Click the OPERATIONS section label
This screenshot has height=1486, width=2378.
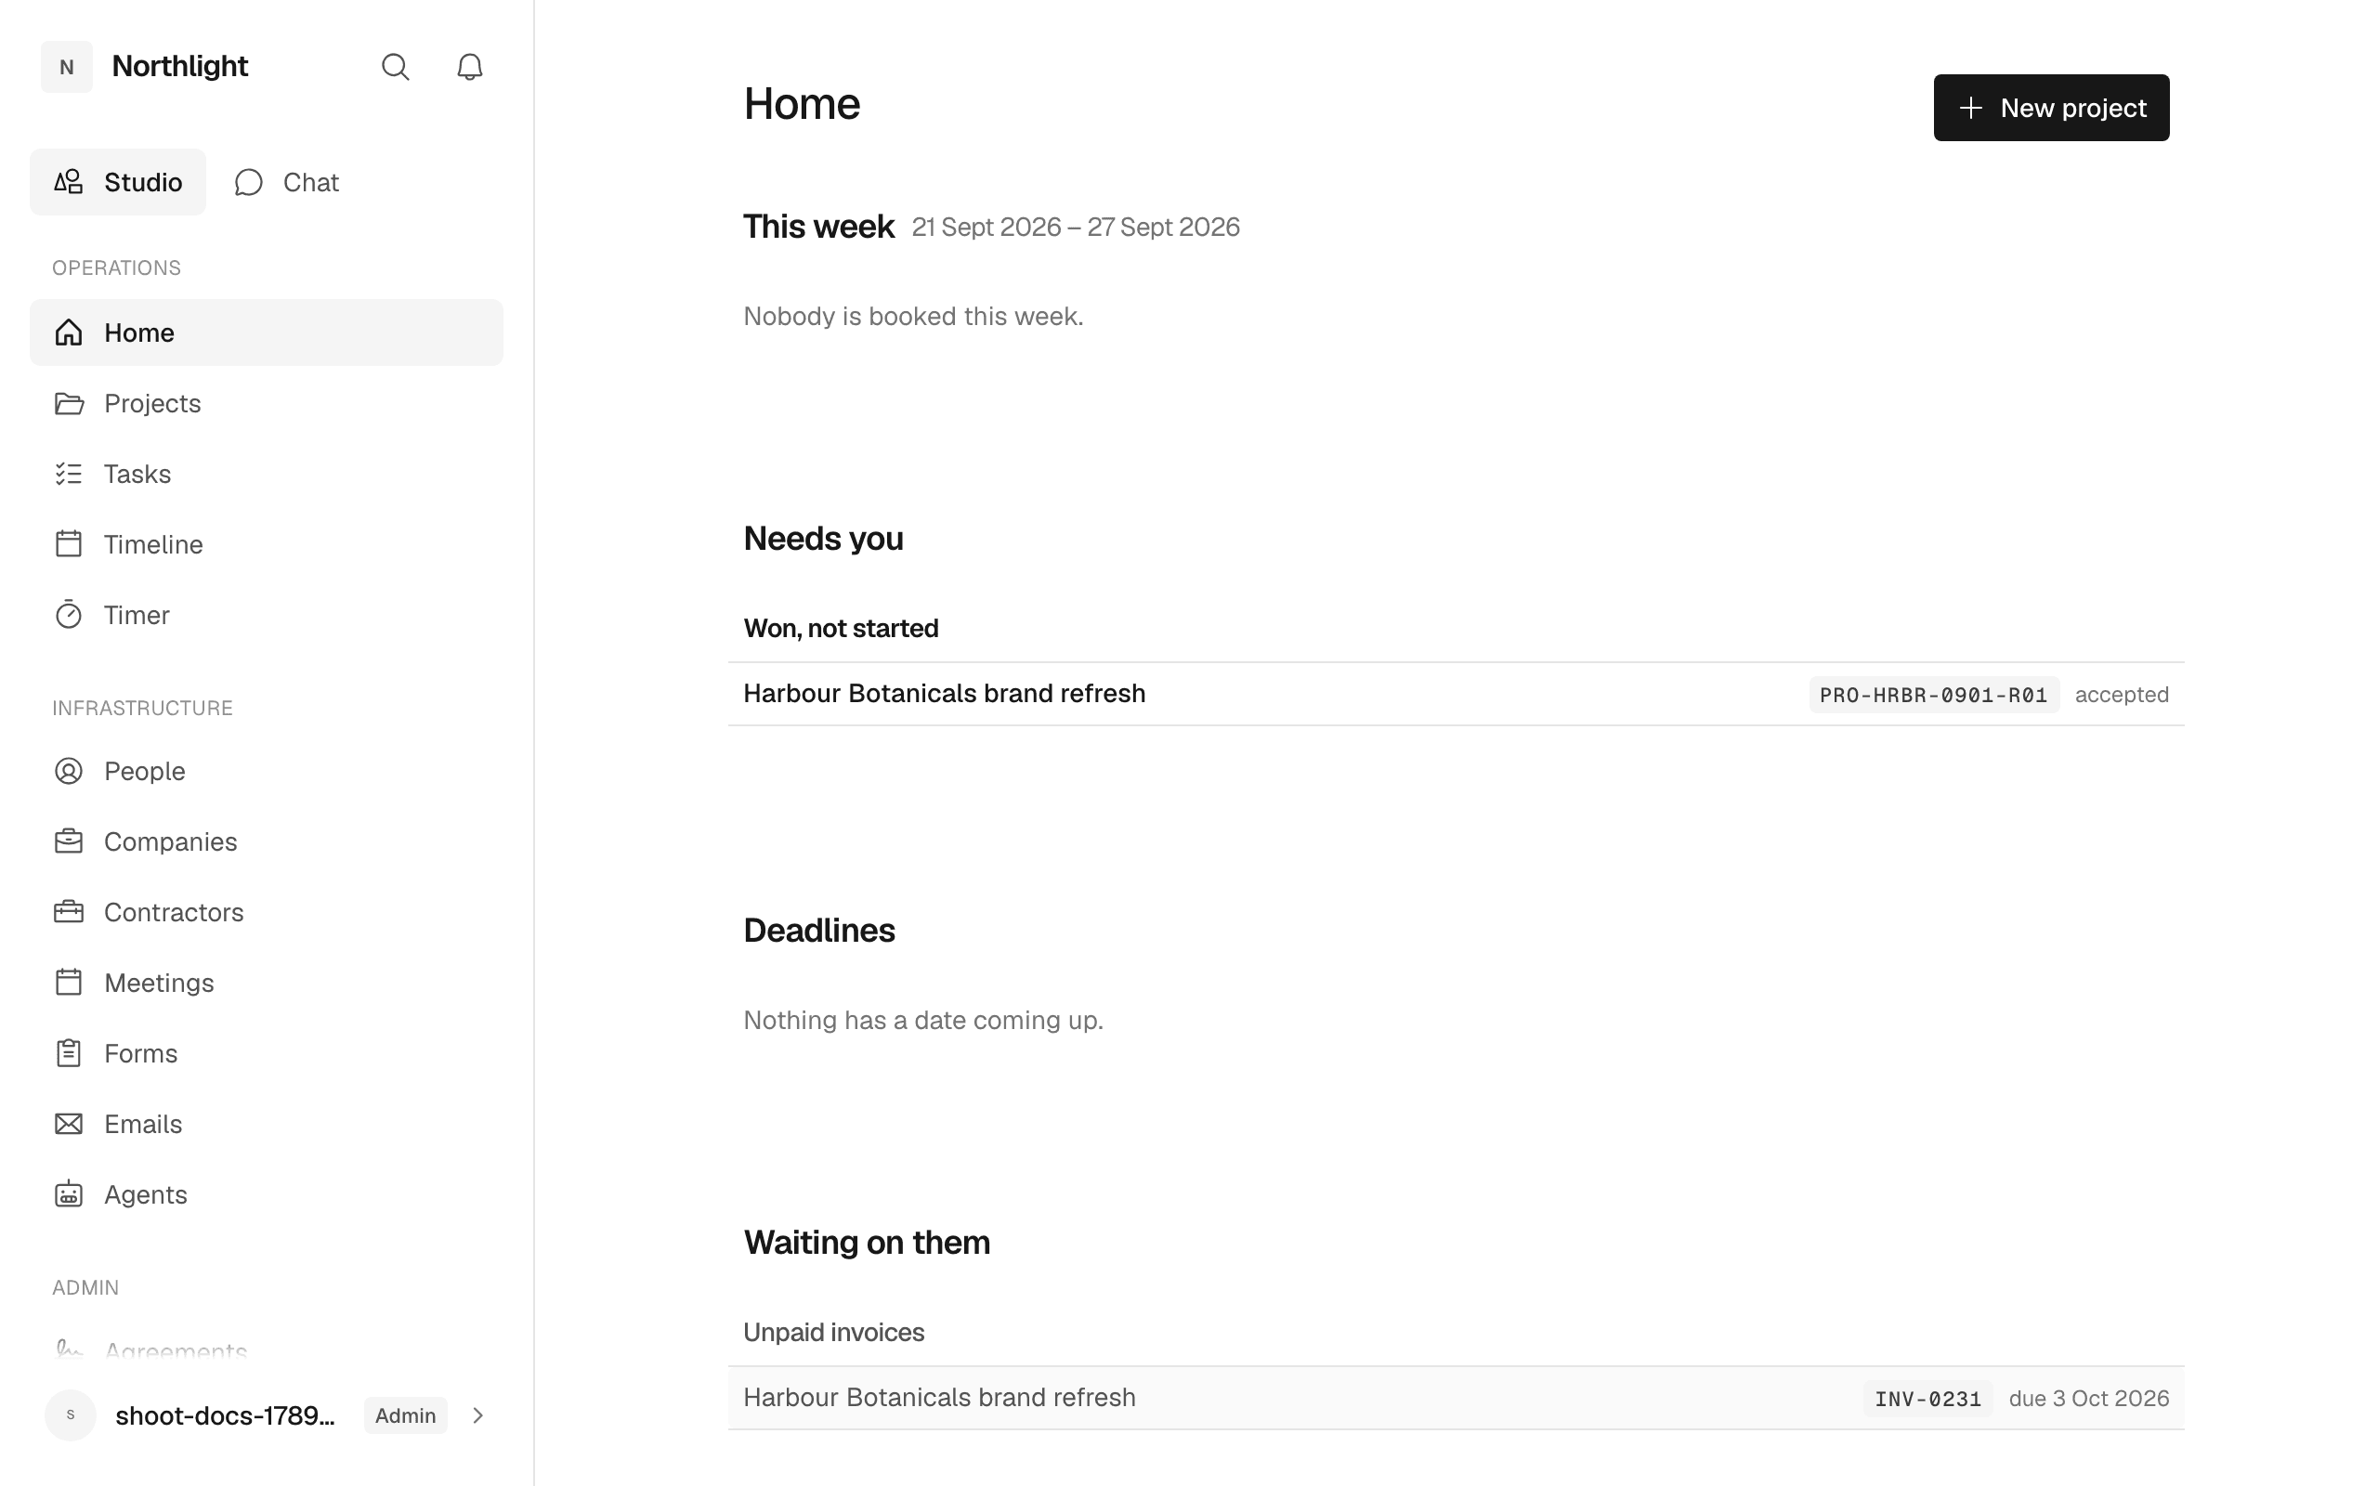116,268
